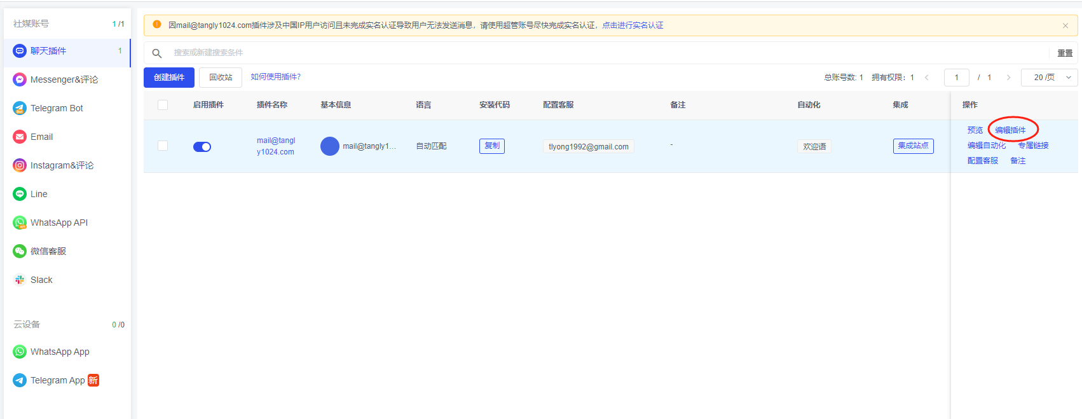
Task: Check the select-all header checkbox
Action: pyautogui.click(x=163, y=105)
